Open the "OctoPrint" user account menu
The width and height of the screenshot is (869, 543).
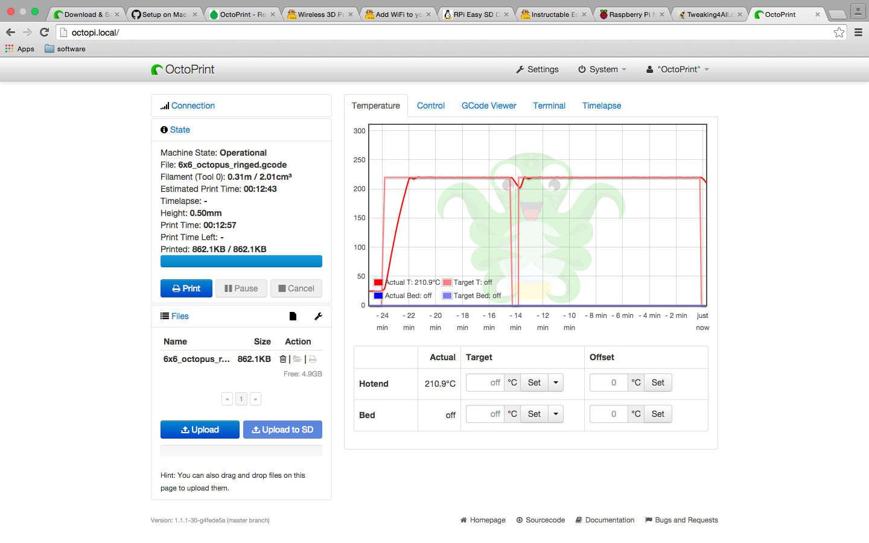(677, 69)
